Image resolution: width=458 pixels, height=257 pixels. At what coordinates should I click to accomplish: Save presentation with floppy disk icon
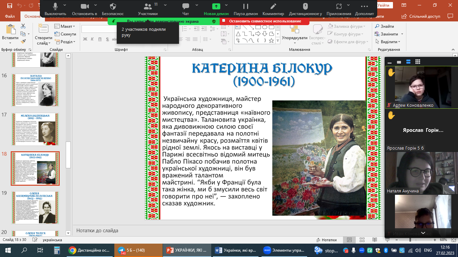click(9, 5)
